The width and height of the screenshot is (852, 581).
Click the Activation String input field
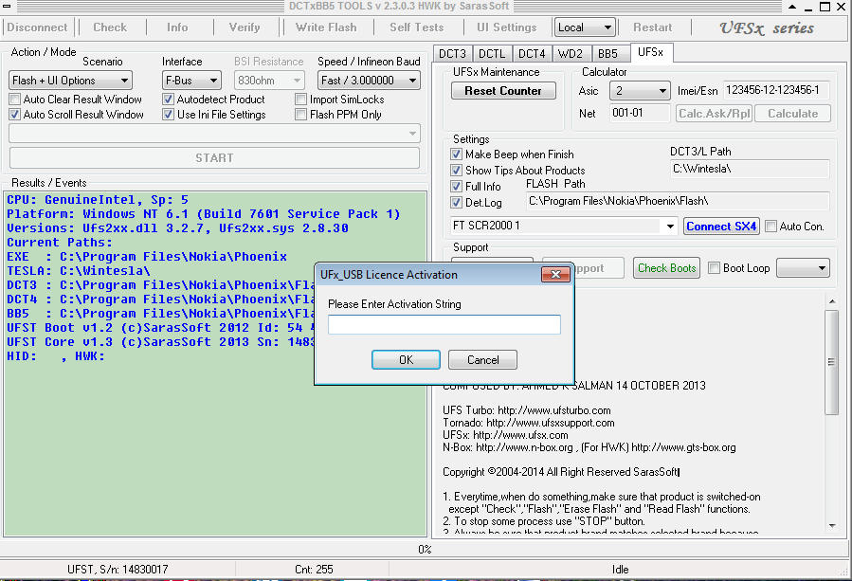click(444, 324)
